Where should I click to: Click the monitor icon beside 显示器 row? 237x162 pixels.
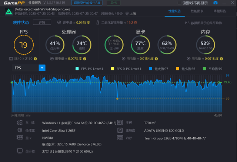tap(20, 151)
